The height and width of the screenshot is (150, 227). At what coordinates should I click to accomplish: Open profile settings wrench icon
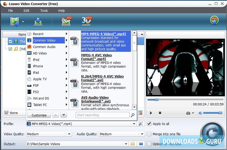coord(141,124)
